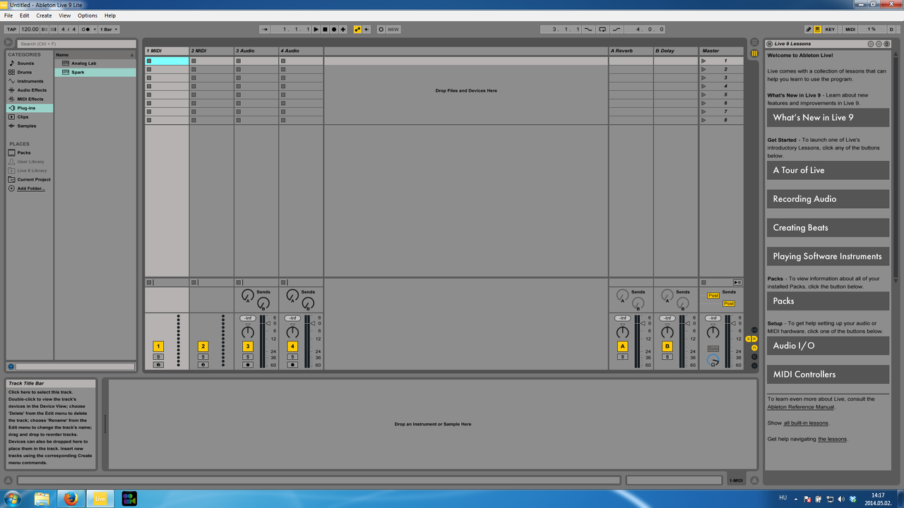Open the Help menu

pos(110,16)
